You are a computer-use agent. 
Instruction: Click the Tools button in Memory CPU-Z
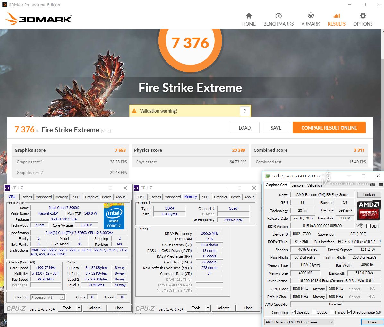click(196, 308)
